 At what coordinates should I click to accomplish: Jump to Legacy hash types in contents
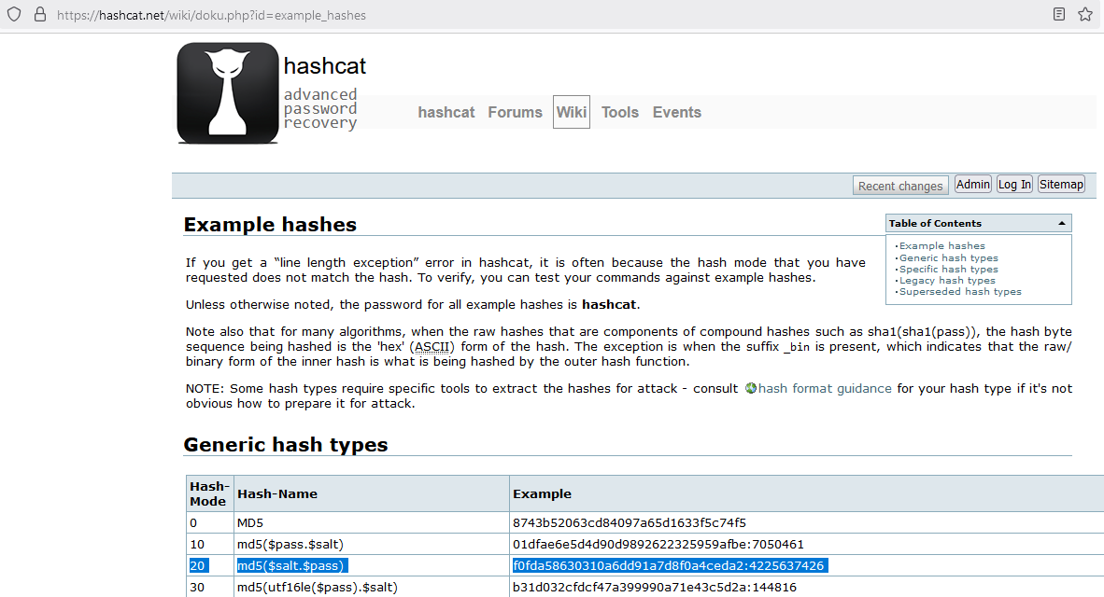(x=947, y=281)
